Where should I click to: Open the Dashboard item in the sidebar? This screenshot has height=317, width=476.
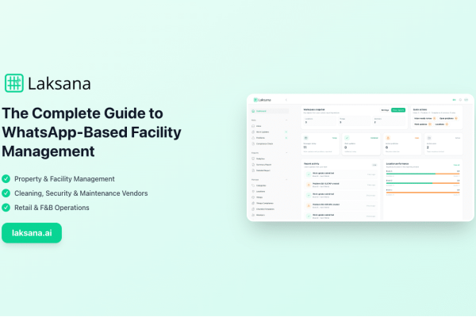click(x=269, y=111)
